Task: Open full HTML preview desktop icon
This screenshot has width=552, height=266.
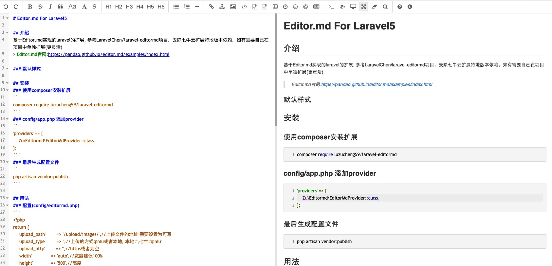Action: point(353,7)
